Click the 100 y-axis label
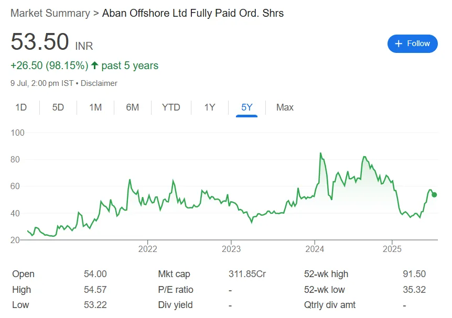The image size is (452, 318). pyautogui.click(x=17, y=133)
